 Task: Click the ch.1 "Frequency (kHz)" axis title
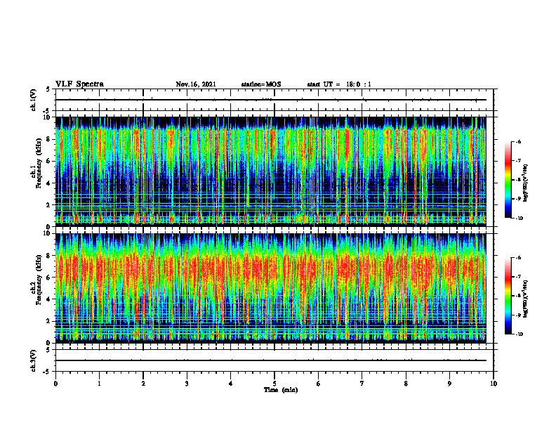pos(39,164)
